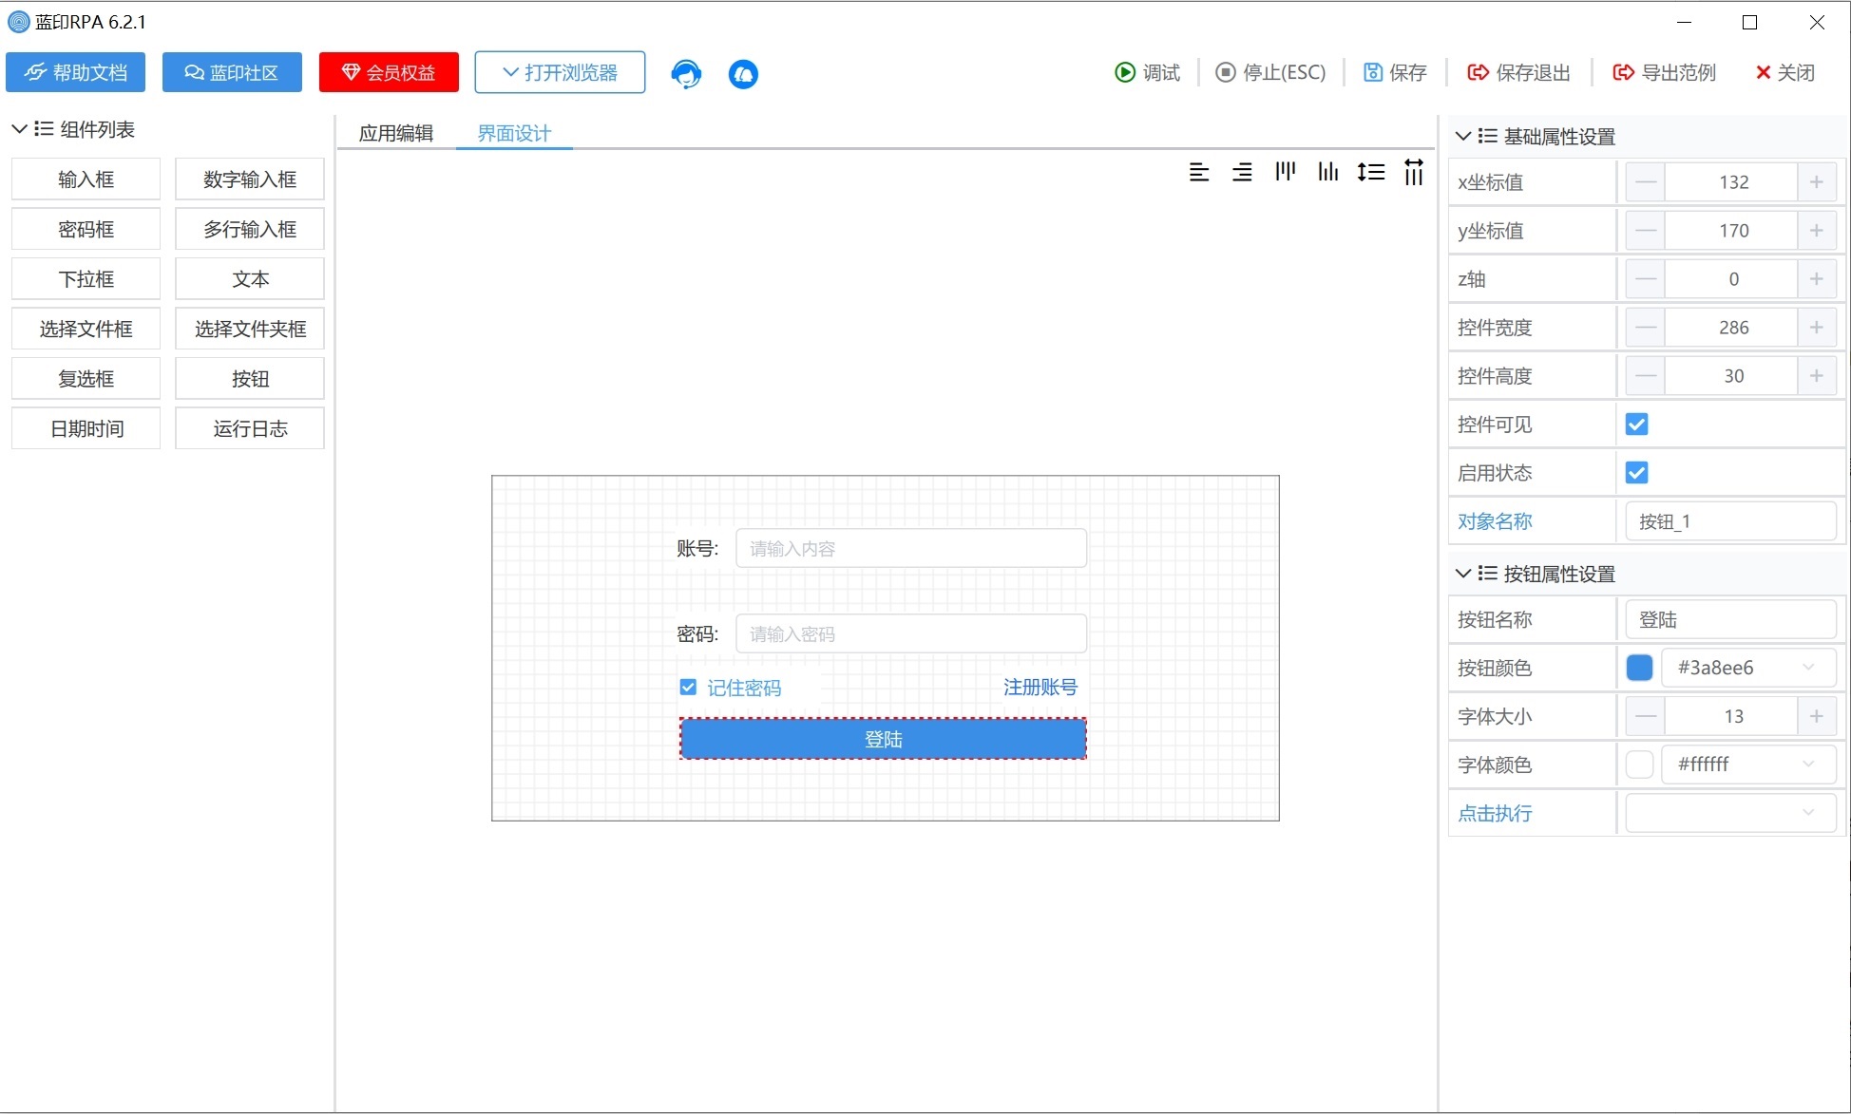Add a 按钮 component
This screenshot has height=1114, width=1851.
pyautogui.click(x=250, y=378)
